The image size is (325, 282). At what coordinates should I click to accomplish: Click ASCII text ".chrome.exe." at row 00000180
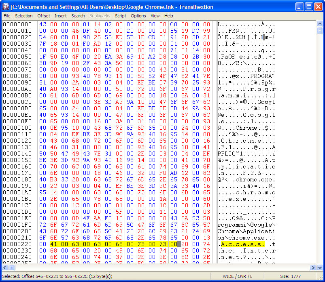tap(254, 180)
